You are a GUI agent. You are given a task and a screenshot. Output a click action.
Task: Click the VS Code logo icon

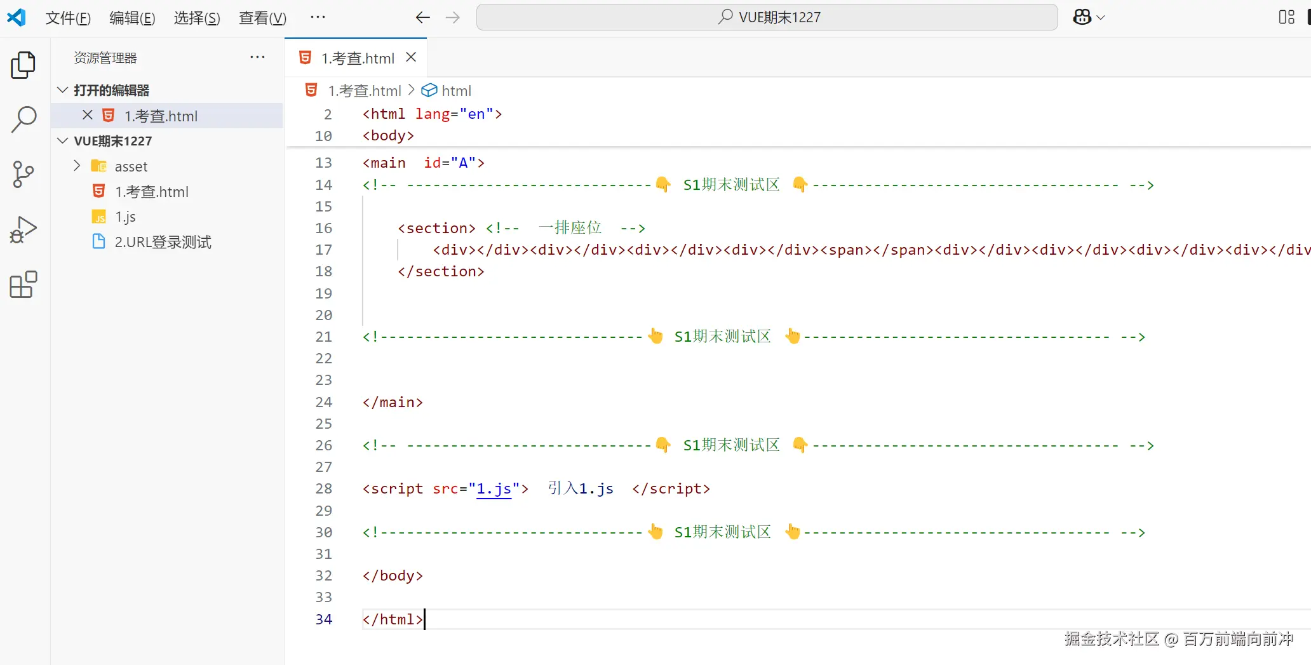(x=17, y=17)
